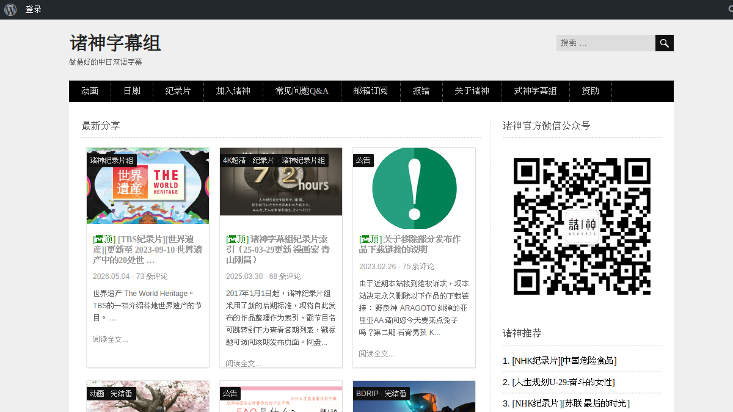Open the 邮箱订阅 menu item
The height and width of the screenshot is (412, 733).
371,91
